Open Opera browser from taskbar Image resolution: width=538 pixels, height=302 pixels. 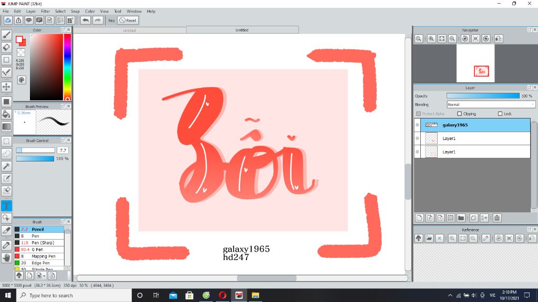(x=223, y=295)
